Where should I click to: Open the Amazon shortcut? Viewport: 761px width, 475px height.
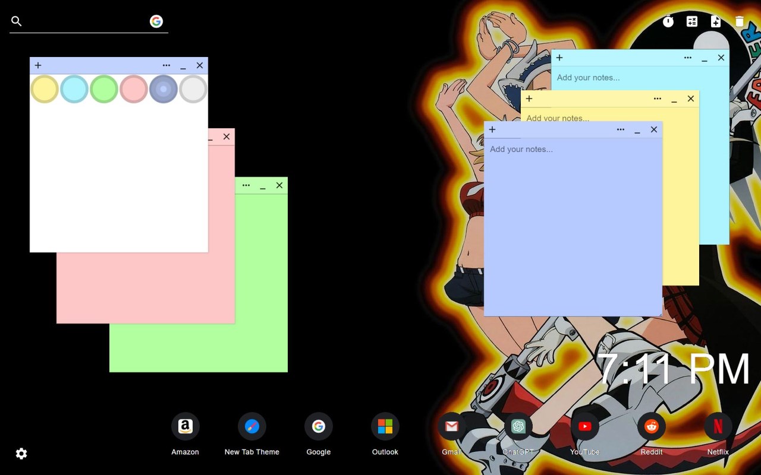point(185,426)
